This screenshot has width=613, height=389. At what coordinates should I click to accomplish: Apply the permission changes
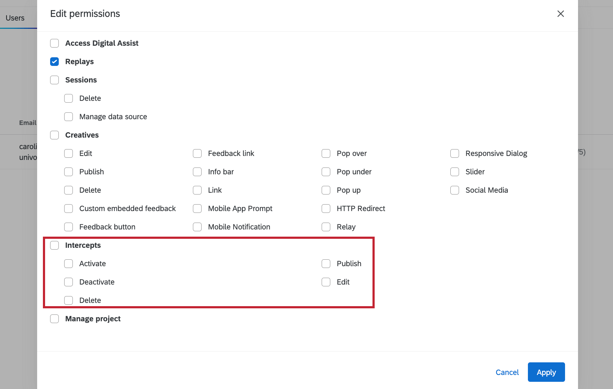(546, 372)
